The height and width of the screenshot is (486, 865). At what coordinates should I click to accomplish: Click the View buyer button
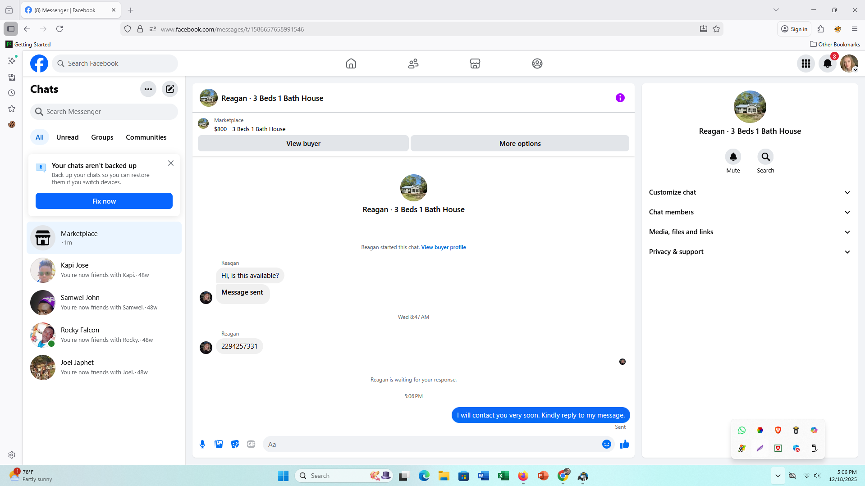(303, 144)
